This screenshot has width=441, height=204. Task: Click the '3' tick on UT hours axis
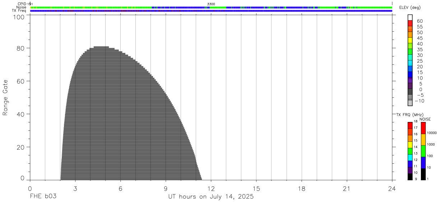coord(75,189)
